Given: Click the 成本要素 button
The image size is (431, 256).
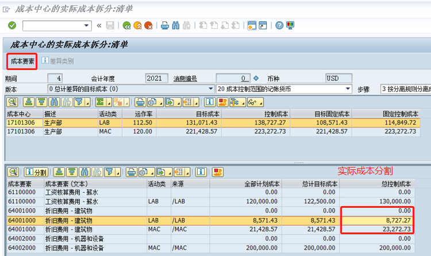Looking at the screenshot, I should [22, 61].
